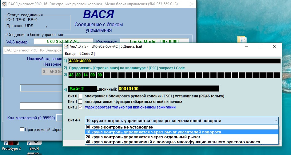Tick the Программный сброс checkbox
Viewport: 291px width, 155px height.
pyautogui.click(x=22, y=129)
